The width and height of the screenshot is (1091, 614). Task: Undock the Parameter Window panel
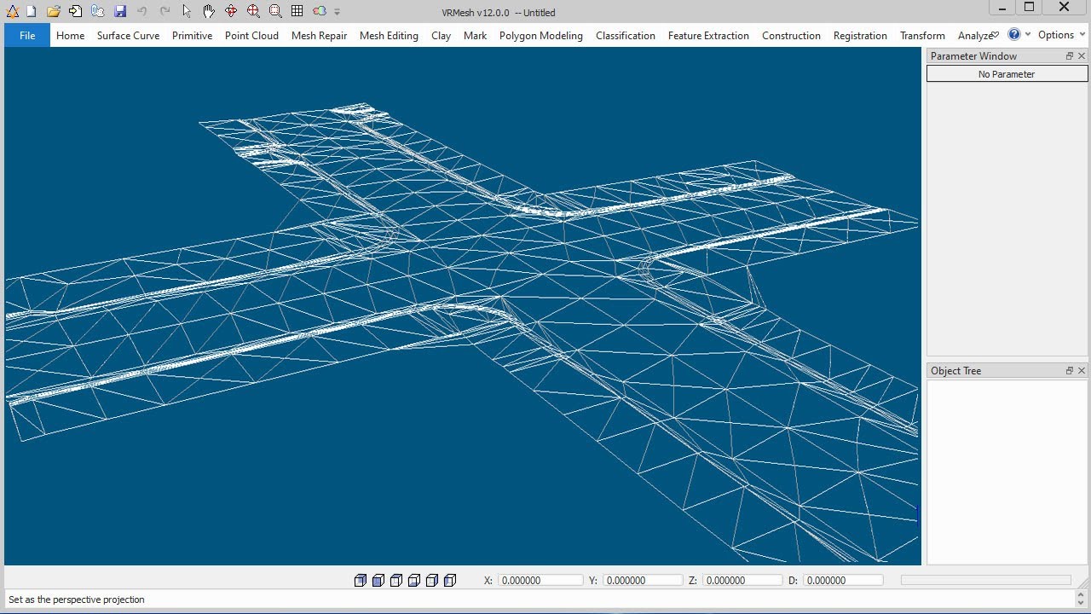point(1070,56)
